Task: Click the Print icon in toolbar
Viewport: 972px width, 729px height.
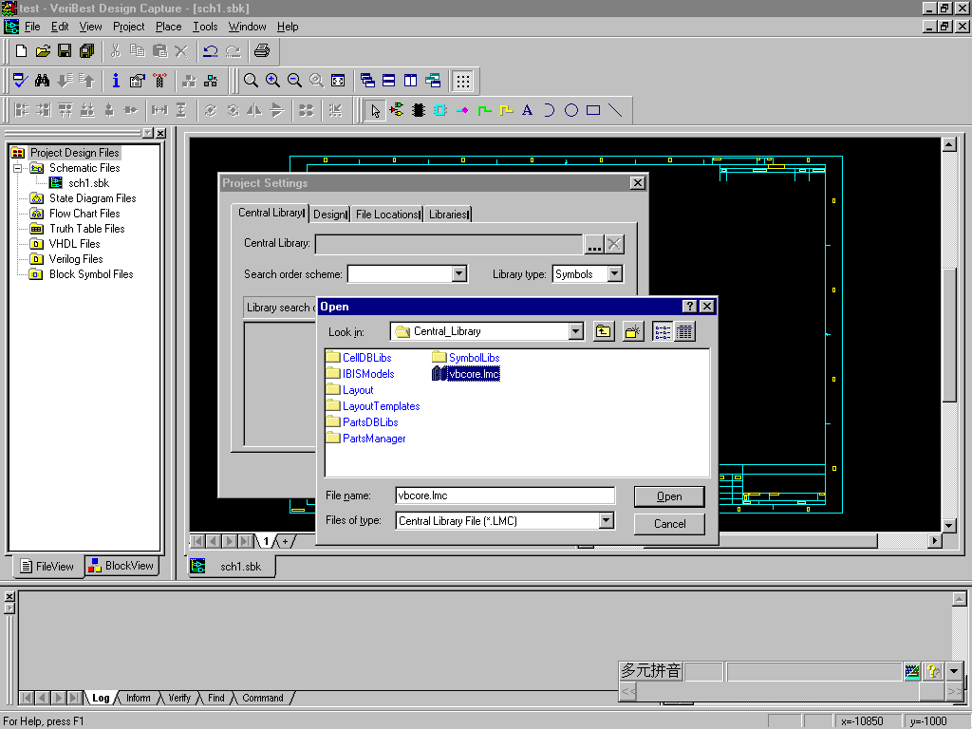Action: [x=262, y=50]
